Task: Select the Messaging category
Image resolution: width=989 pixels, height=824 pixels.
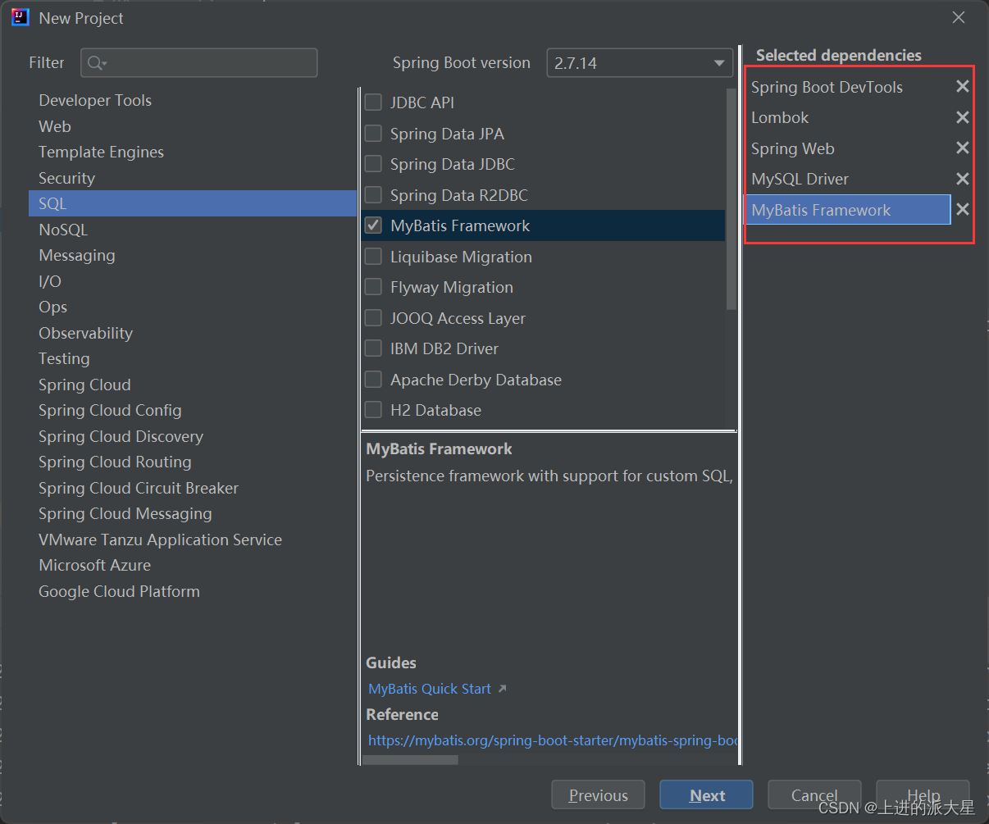Action: [193, 255]
